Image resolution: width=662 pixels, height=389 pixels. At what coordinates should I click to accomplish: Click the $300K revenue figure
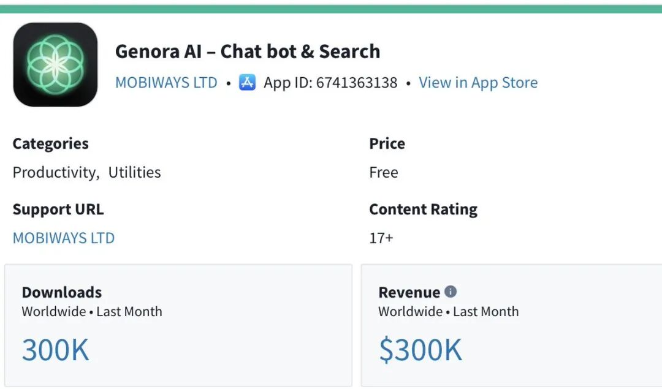pos(420,350)
